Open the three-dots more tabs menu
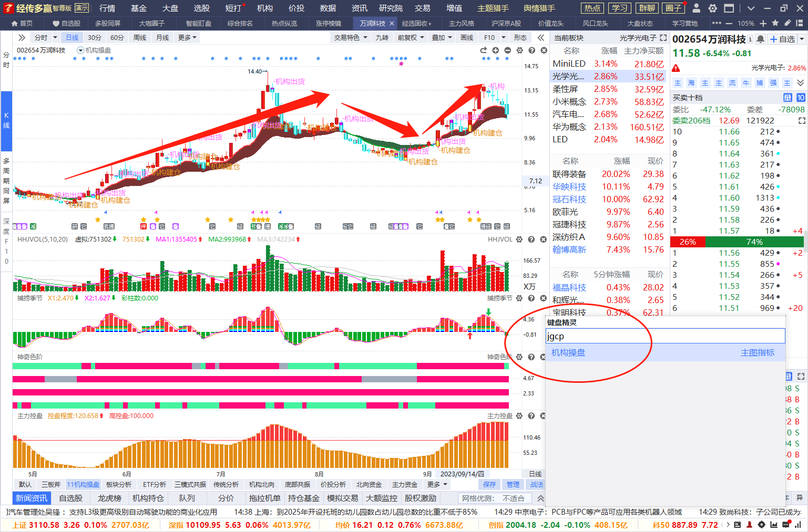 [x=717, y=23]
